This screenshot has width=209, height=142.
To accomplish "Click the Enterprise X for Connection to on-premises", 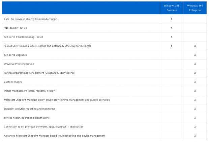I will pos(195,127).
